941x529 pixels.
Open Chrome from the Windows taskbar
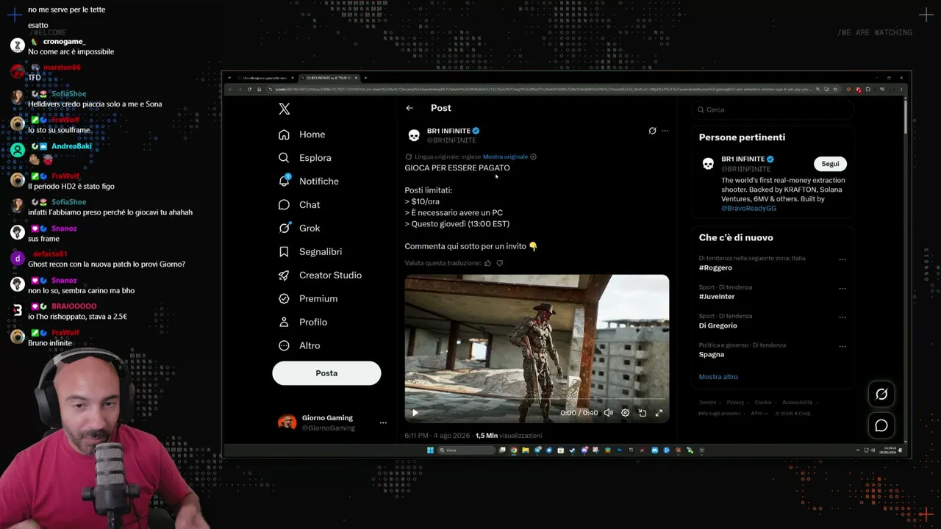(x=514, y=450)
